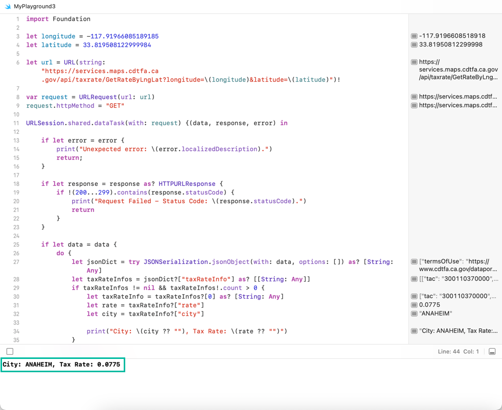This screenshot has height=410, width=502.
Task: Show quick look for print result City: ANAHEIM
Action: (414, 331)
